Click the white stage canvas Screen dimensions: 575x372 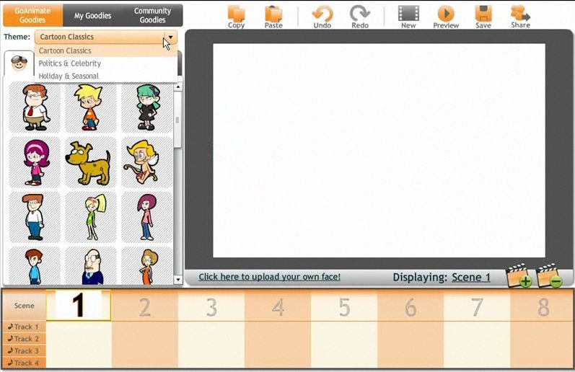click(x=379, y=150)
